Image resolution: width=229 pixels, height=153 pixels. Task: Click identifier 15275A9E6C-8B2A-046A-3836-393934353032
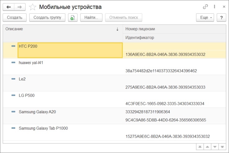coord(167,137)
